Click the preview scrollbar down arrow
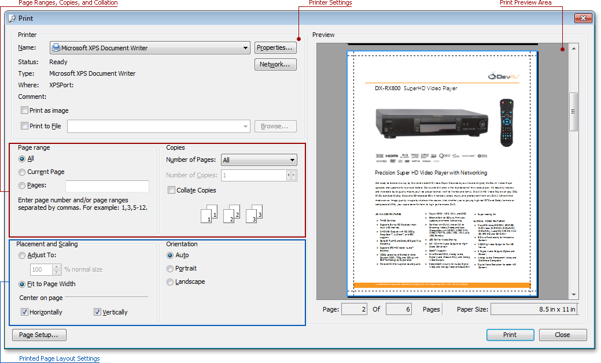The height and width of the screenshot is (363, 601). tap(574, 295)
